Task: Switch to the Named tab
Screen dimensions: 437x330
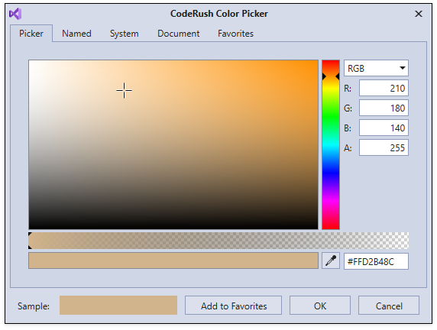Action: (76, 34)
